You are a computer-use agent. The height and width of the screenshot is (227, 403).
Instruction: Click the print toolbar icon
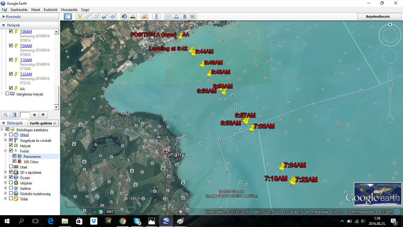click(176, 17)
